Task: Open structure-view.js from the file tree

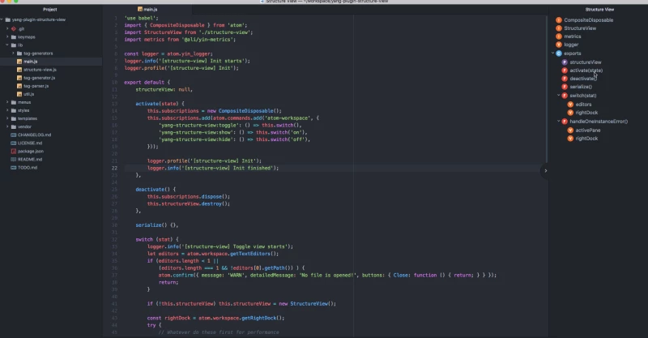Action: click(40, 70)
